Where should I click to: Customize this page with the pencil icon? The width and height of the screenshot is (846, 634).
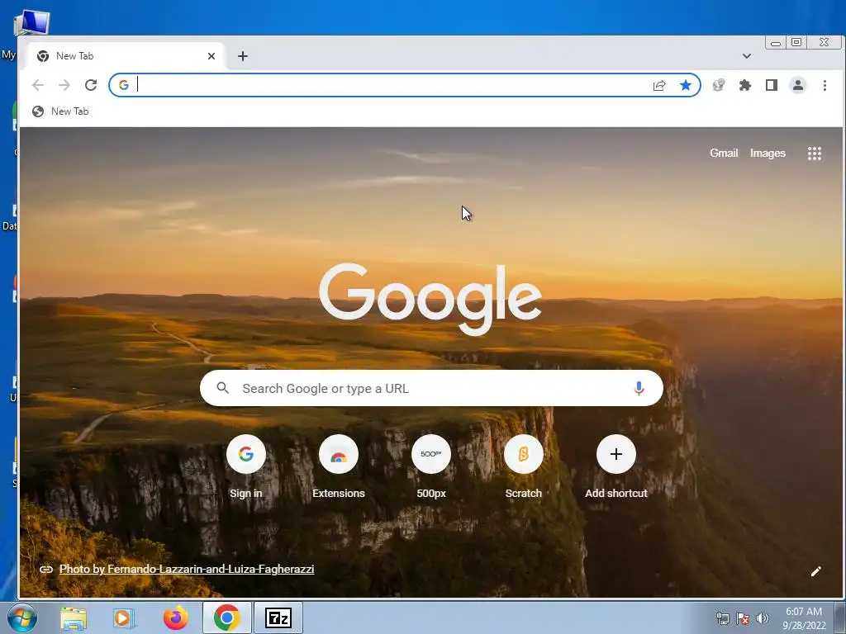[x=815, y=571]
